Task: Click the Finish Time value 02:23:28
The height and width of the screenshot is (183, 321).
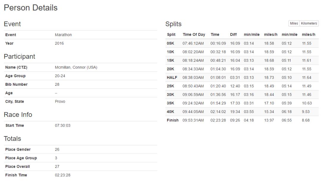Action: point(63,175)
